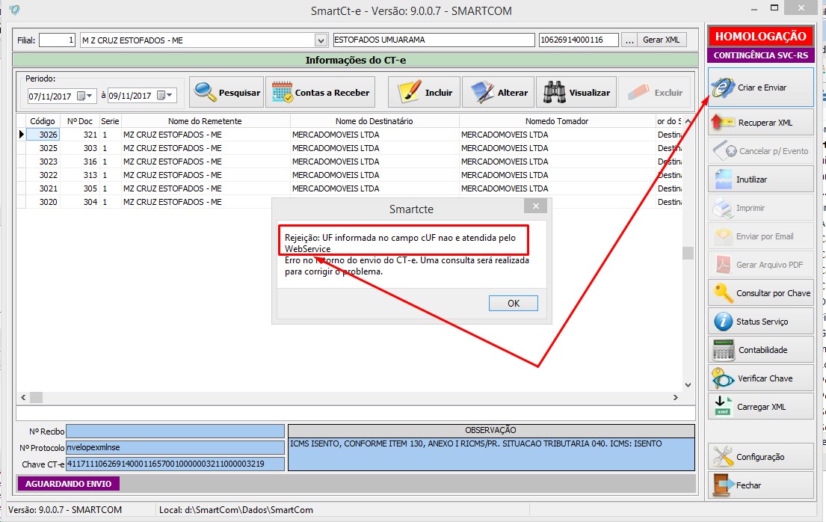Screen dimensions: 826x522
Task: Click the Incluir pencil icon
Action: click(410, 92)
